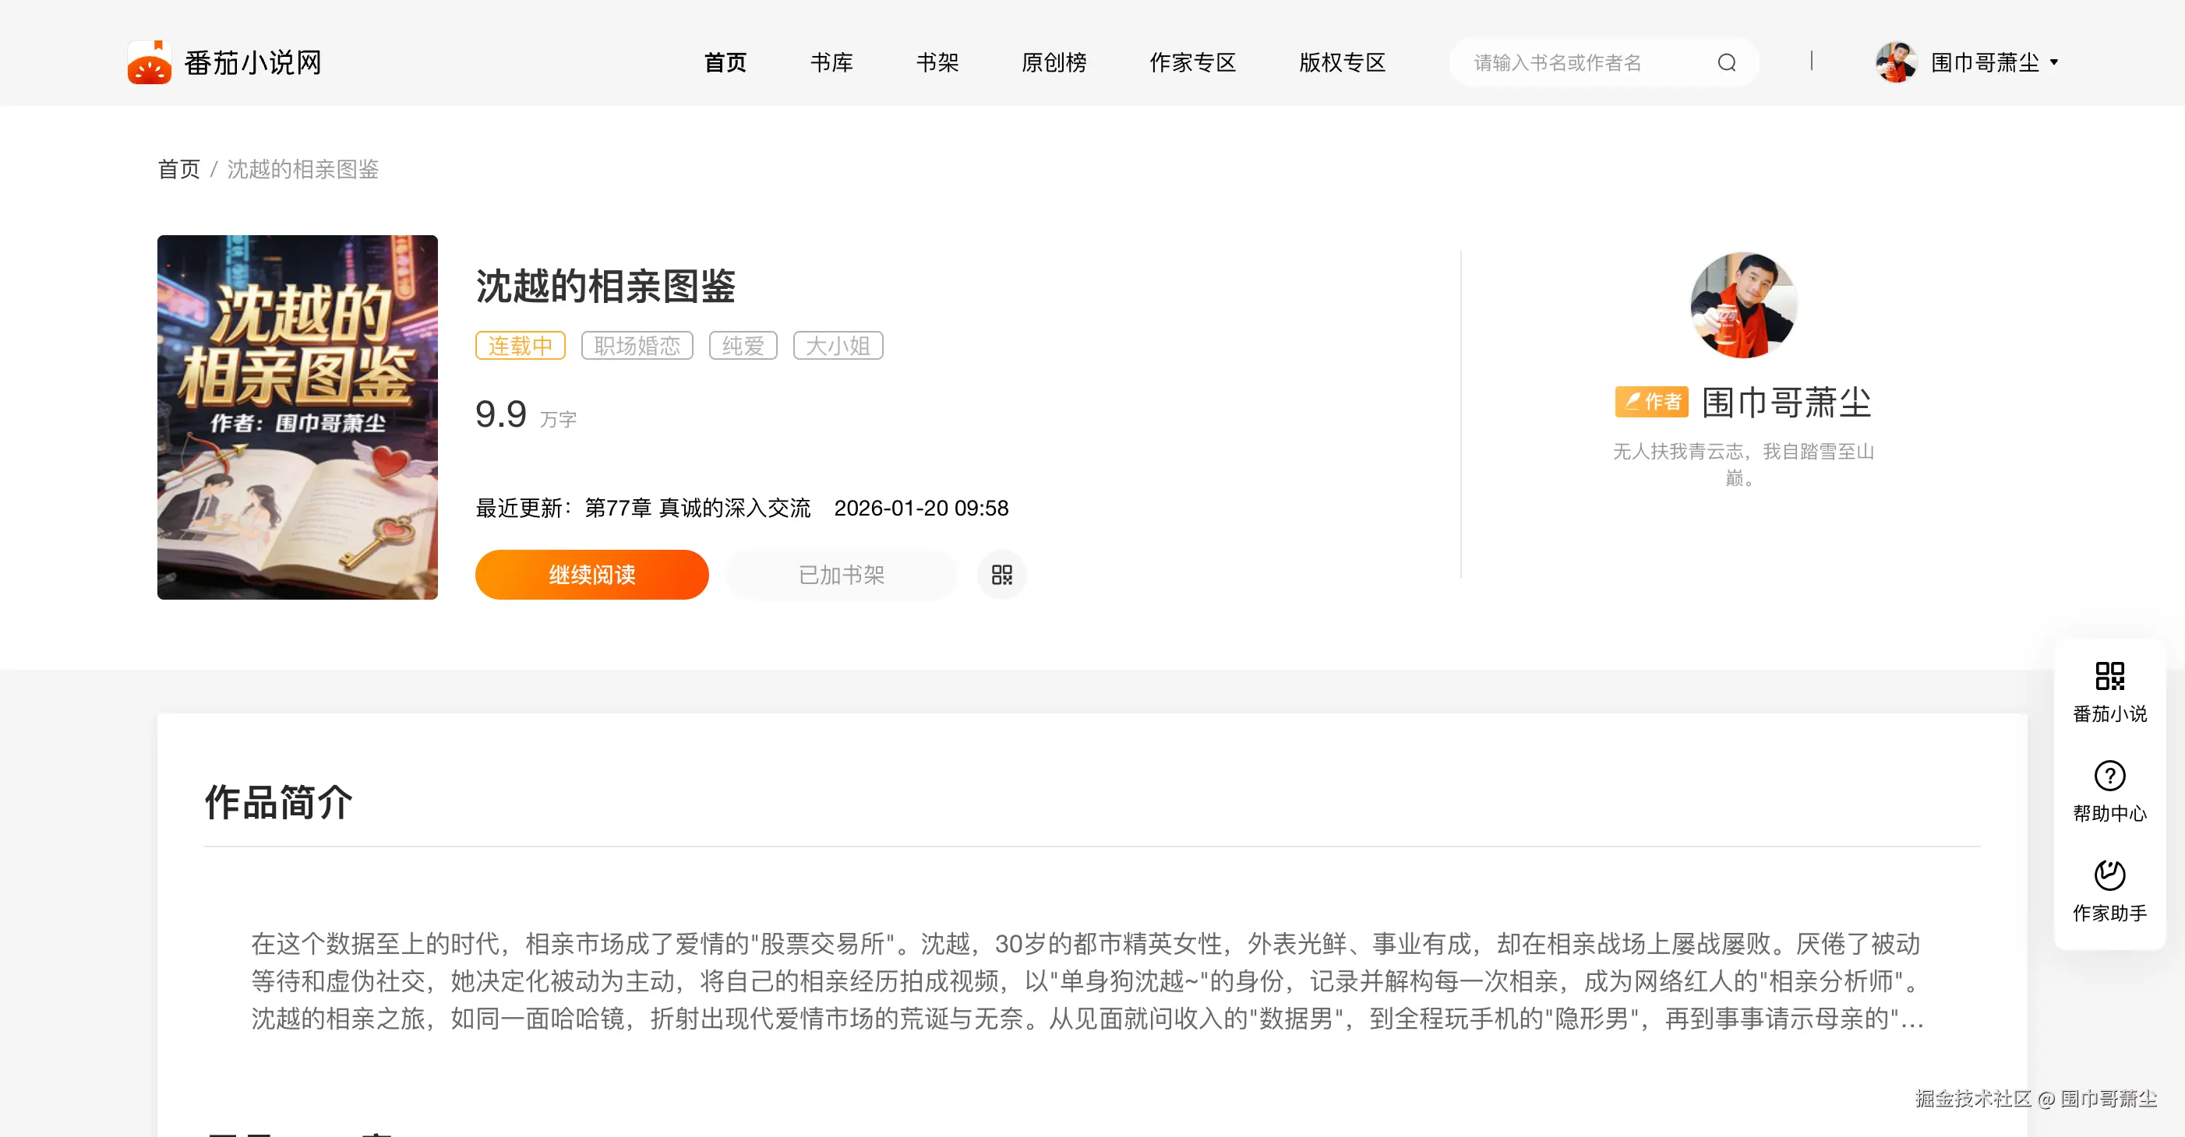The width and height of the screenshot is (2185, 1137).
Task: Launch 作家助手 from the sidebar icon
Action: 2109,875
